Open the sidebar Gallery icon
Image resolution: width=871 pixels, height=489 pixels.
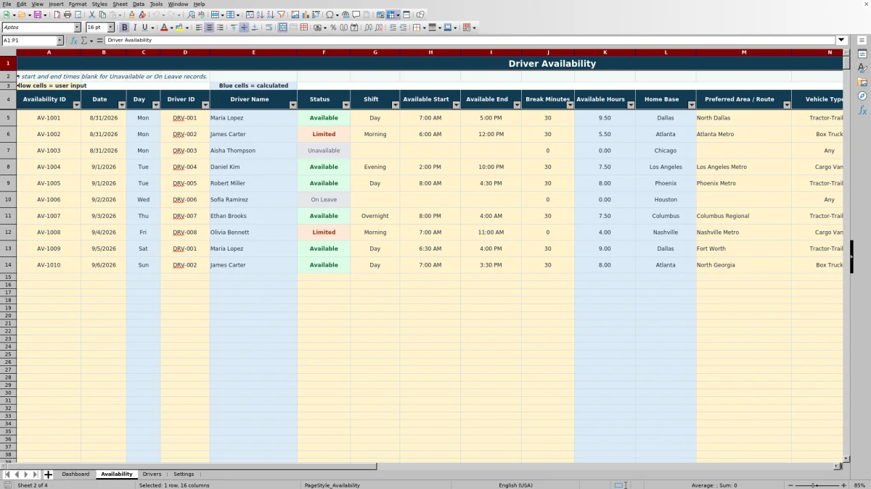[x=862, y=82]
